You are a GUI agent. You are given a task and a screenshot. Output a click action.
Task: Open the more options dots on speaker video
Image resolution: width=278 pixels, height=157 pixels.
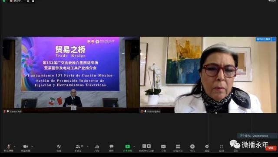pyautogui.click(x=274, y=39)
